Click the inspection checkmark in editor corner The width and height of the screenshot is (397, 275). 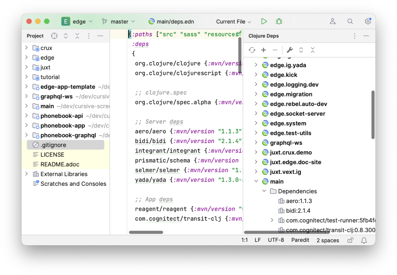[x=239, y=33]
